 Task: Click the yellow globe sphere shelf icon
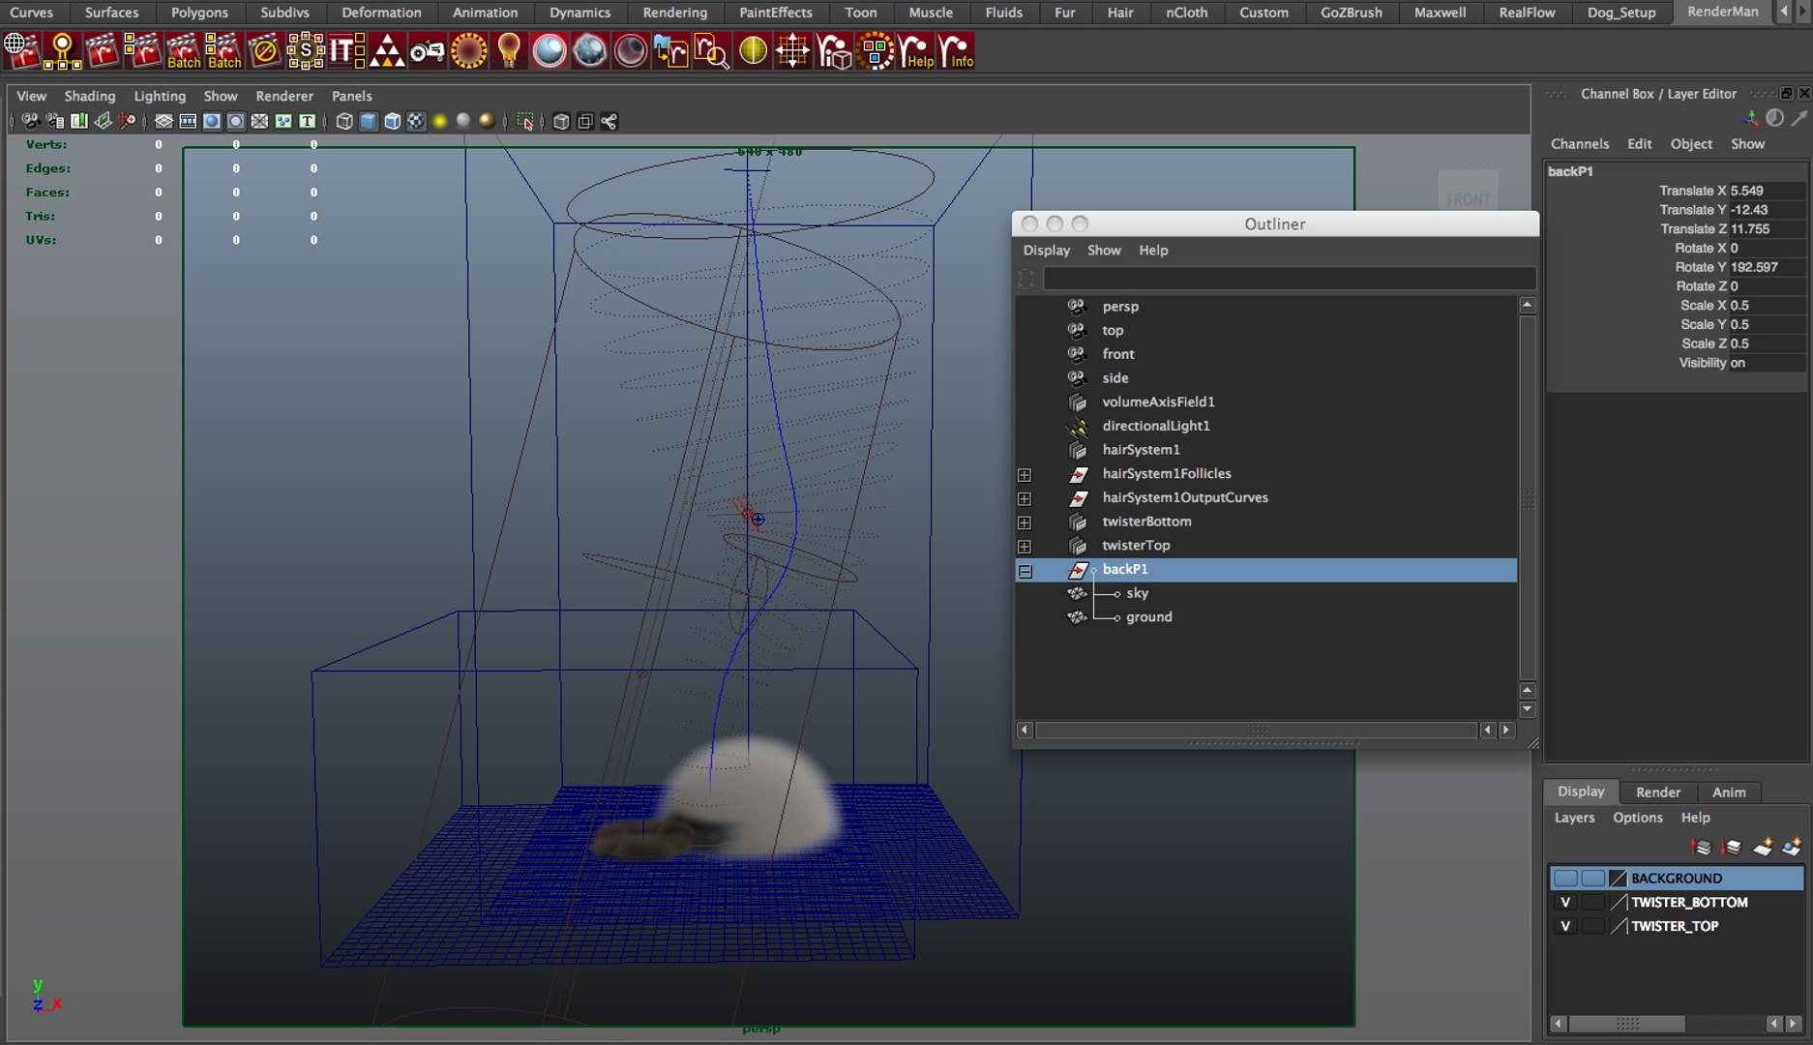point(752,50)
